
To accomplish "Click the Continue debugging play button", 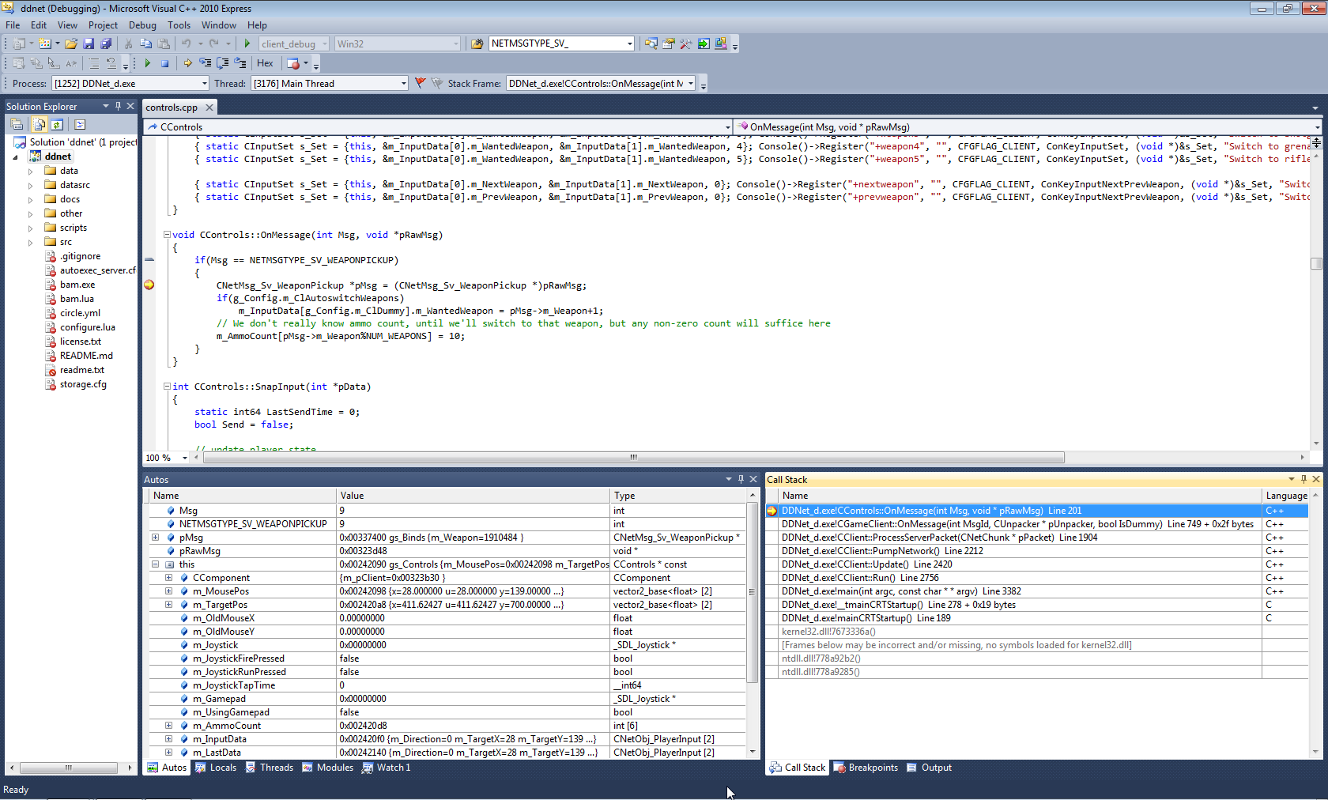I will point(147,63).
